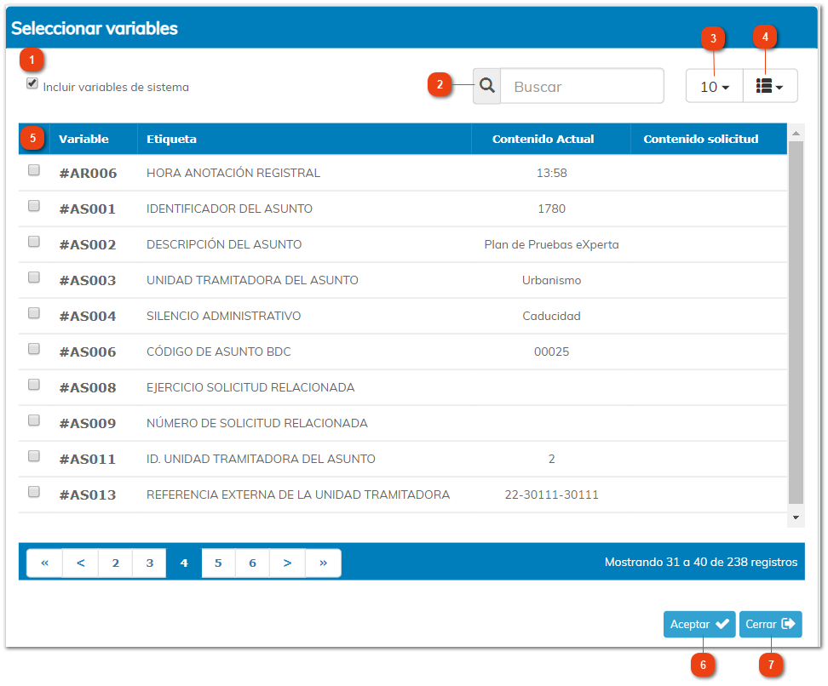Expand the 10 rows-per-page dropdown
This screenshot has width=828, height=686.
click(x=715, y=86)
